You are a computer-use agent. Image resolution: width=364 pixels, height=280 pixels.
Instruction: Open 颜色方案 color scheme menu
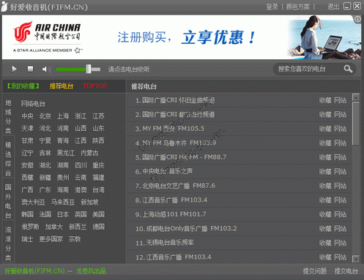point(298,7)
